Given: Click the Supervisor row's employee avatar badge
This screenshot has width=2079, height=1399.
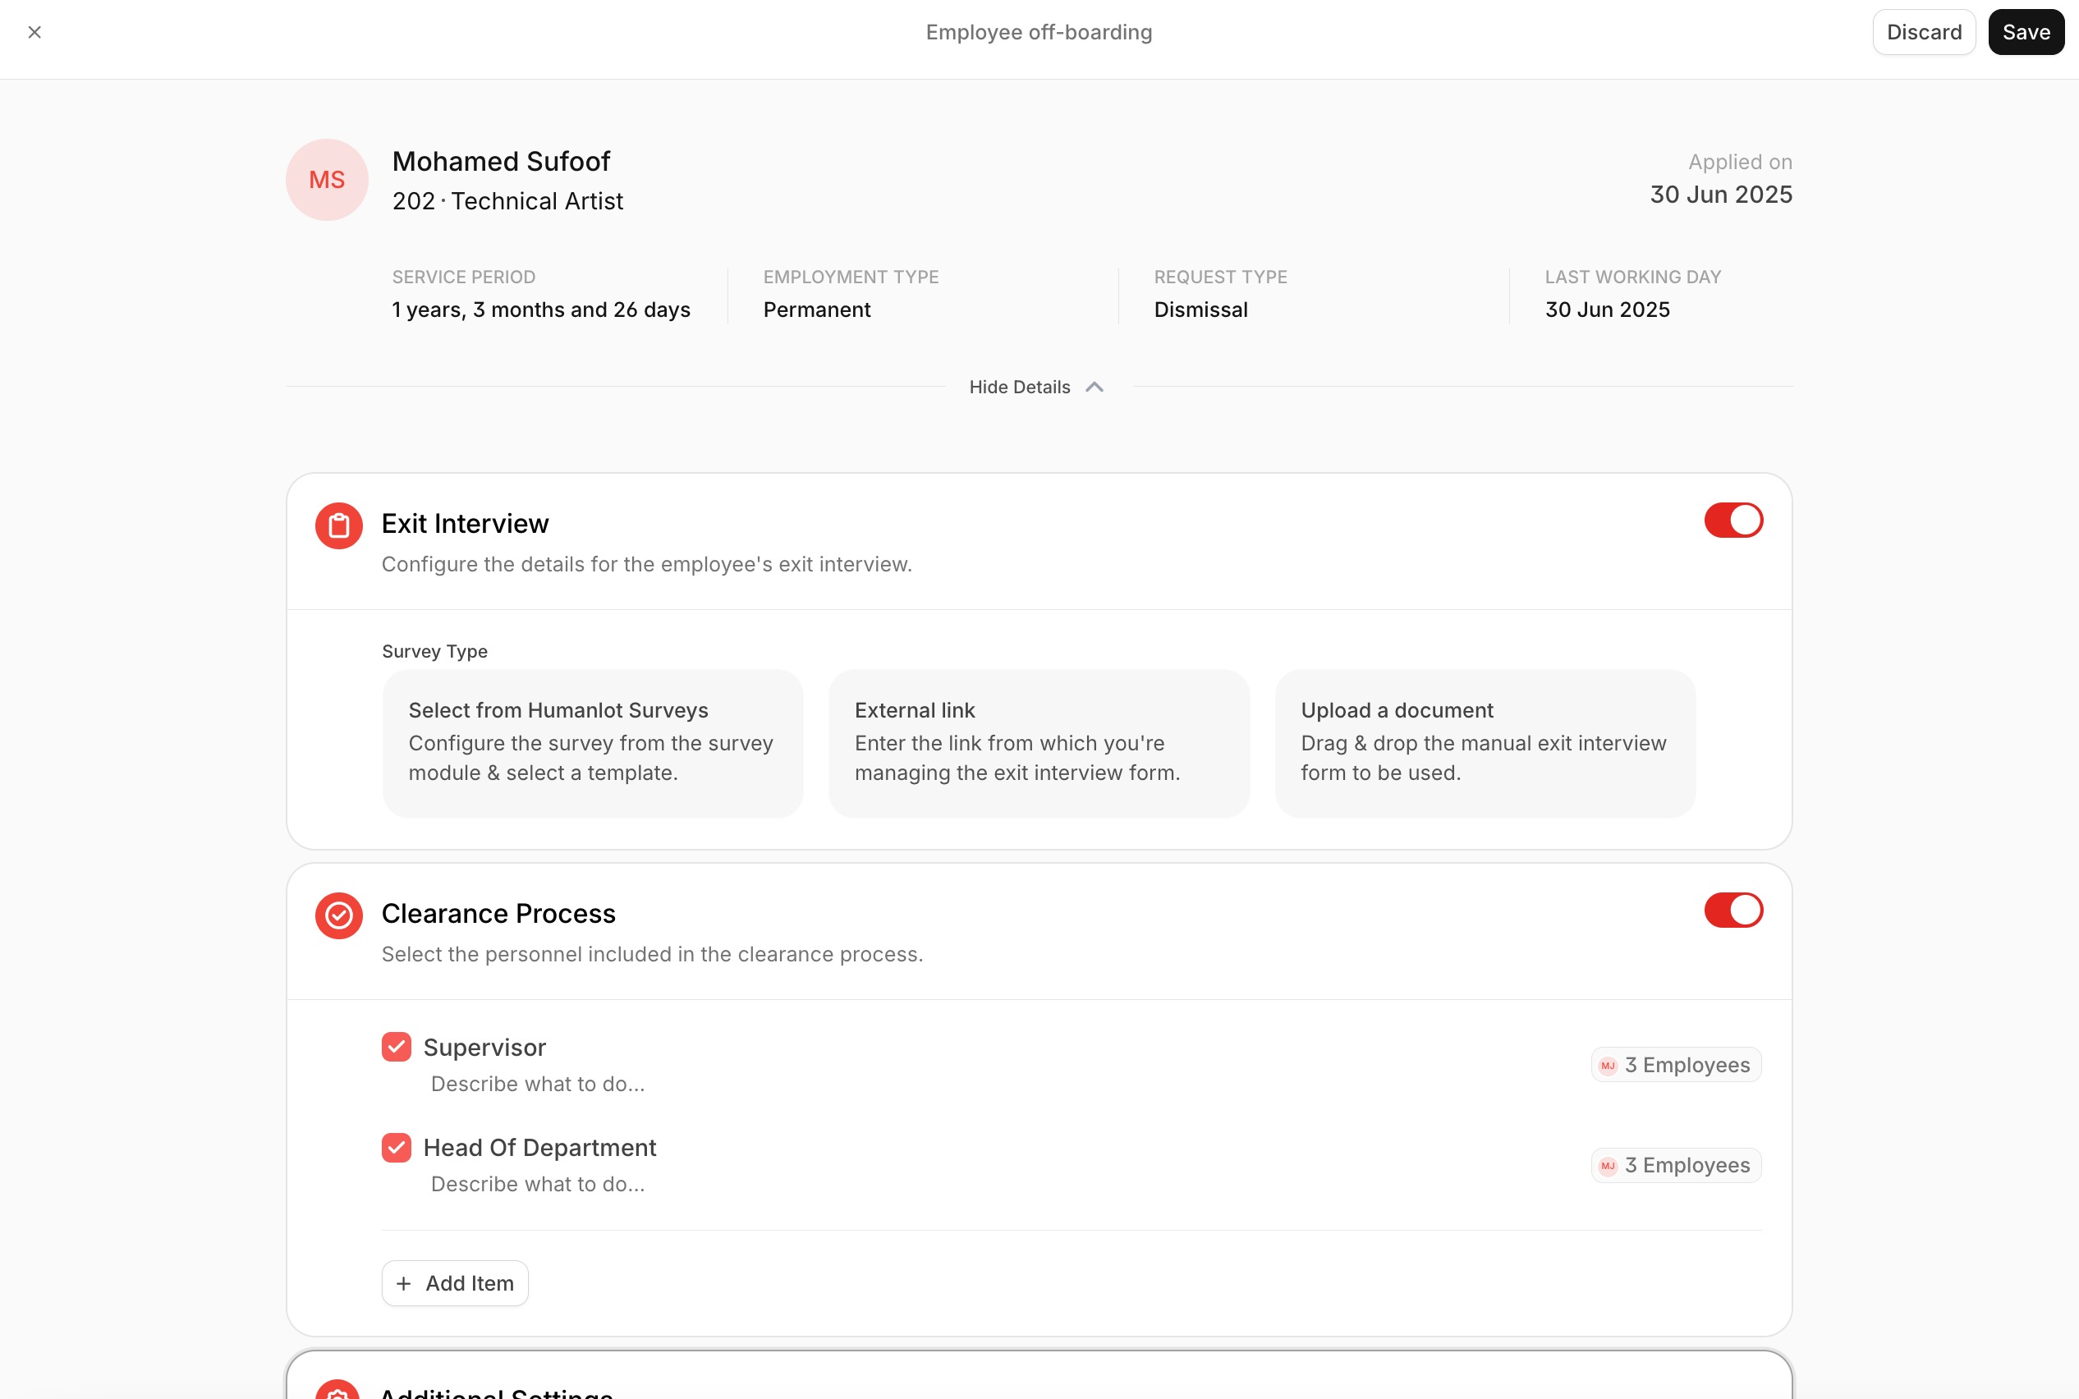Looking at the screenshot, I should [1608, 1066].
